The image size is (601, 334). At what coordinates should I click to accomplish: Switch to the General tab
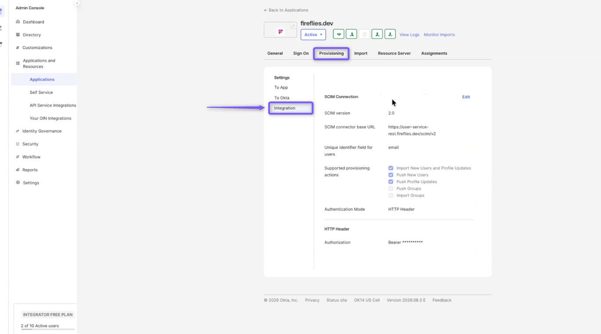(275, 53)
